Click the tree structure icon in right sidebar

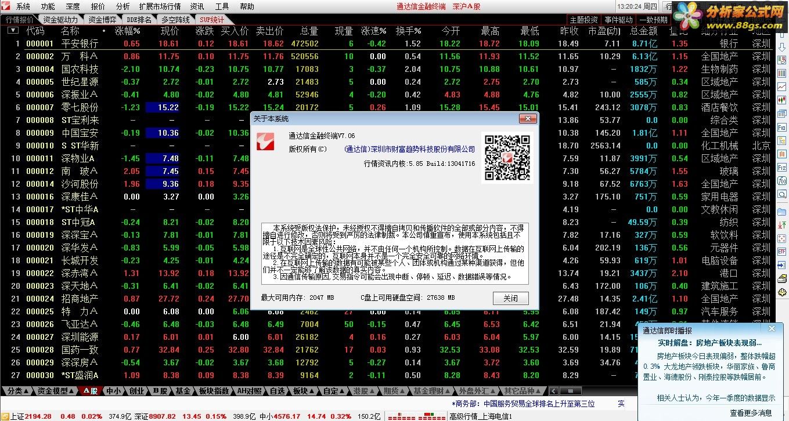tap(782, 140)
